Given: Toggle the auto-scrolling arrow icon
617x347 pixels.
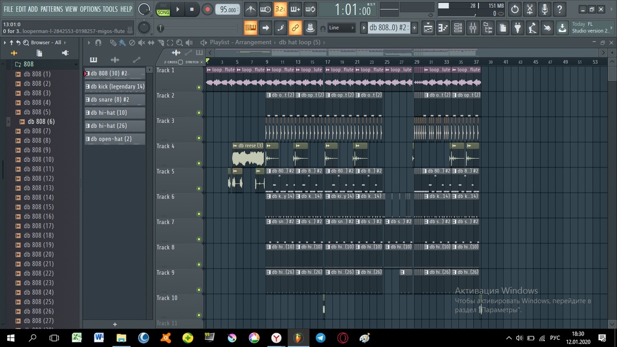Looking at the screenshot, I should point(266,28).
